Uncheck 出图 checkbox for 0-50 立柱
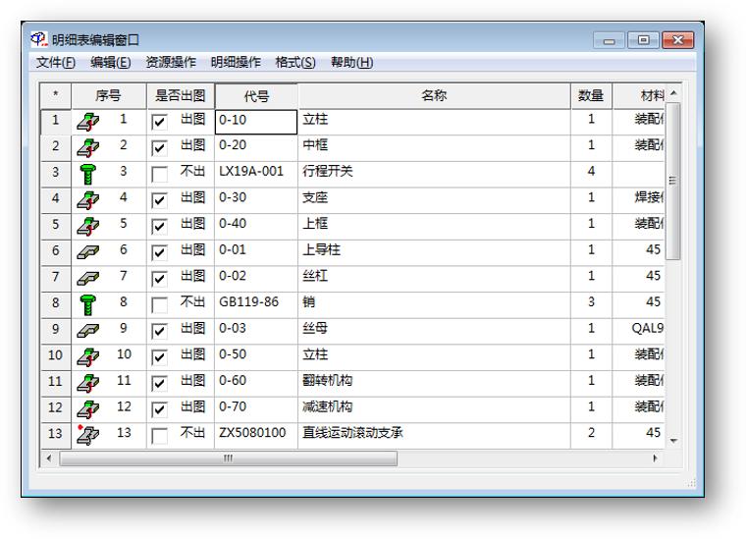 click(x=159, y=357)
